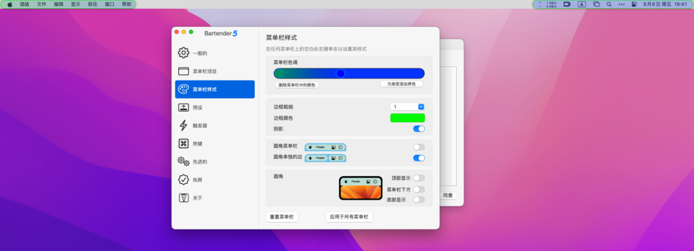
Task: Select the blue gradient stop handle
Action: pyautogui.click(x=340, y=73)
